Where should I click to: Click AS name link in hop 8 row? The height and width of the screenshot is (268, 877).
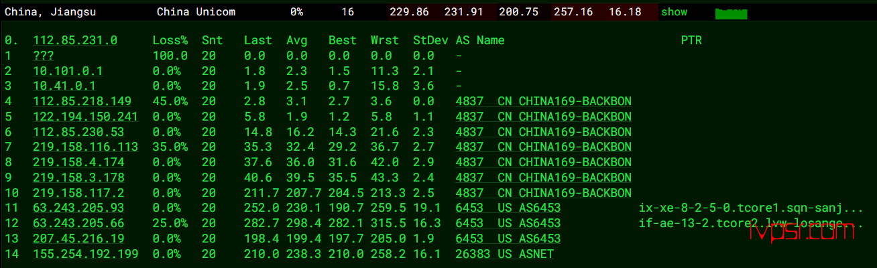pyautogui.click(x=543, y=162)
